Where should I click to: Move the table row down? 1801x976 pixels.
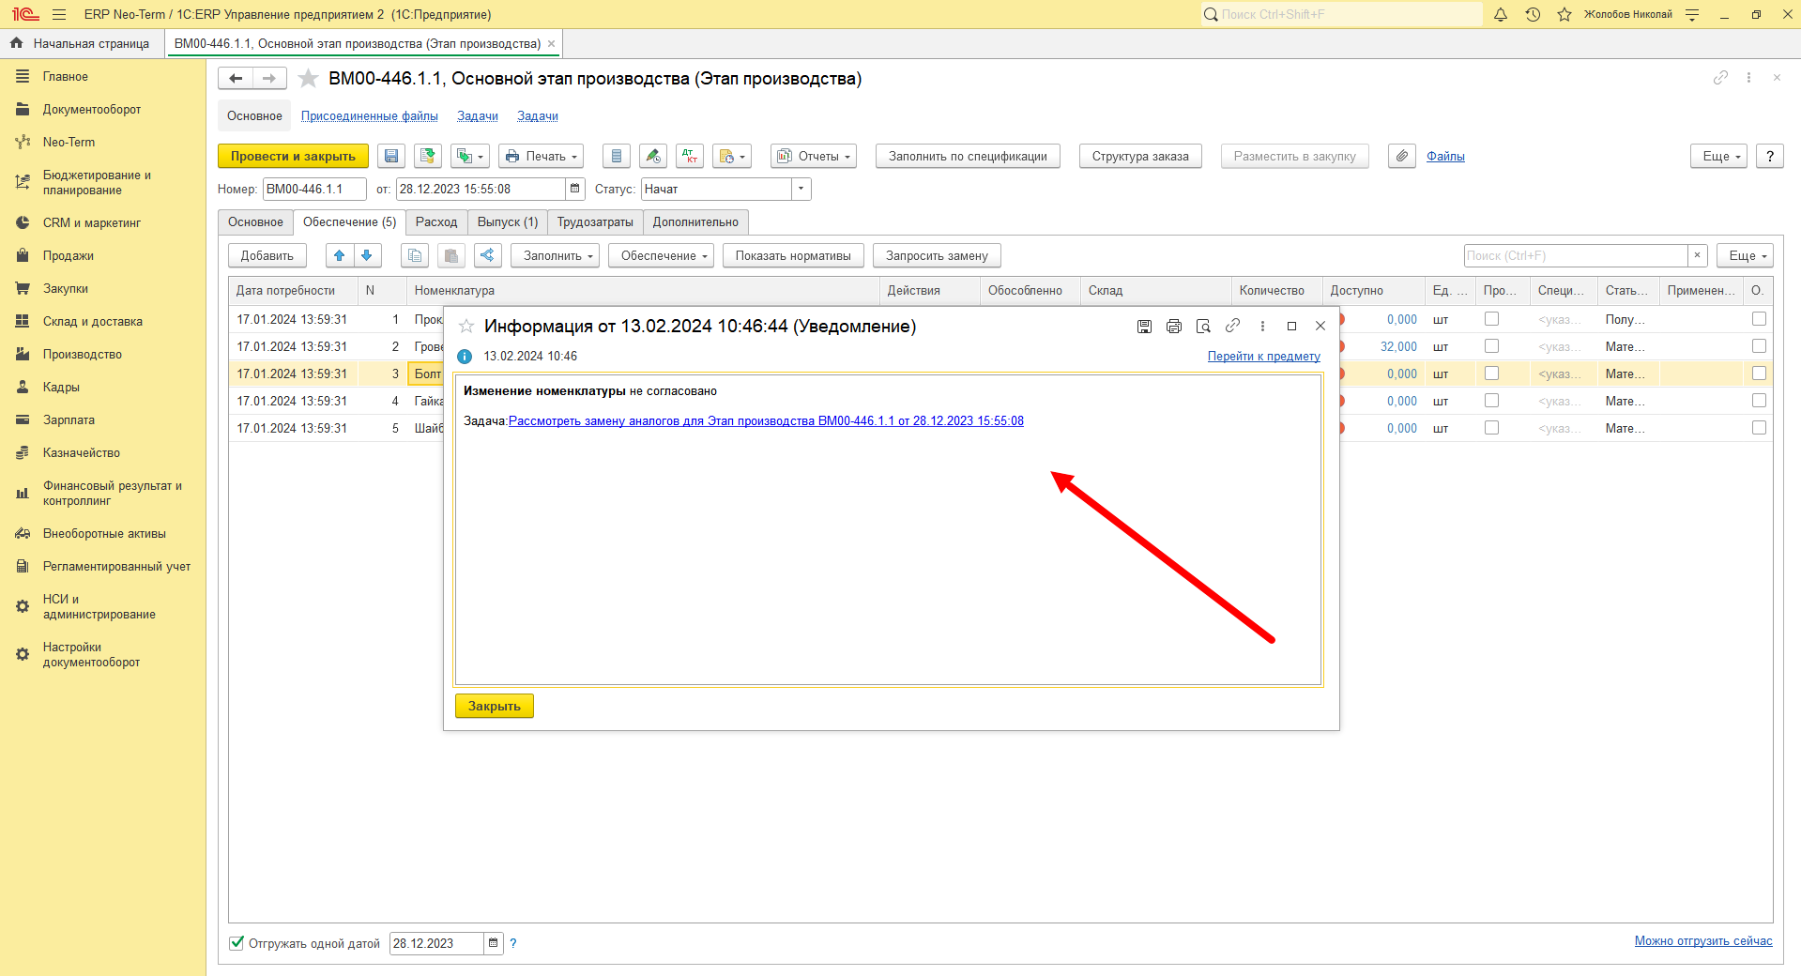pos(367,255)
